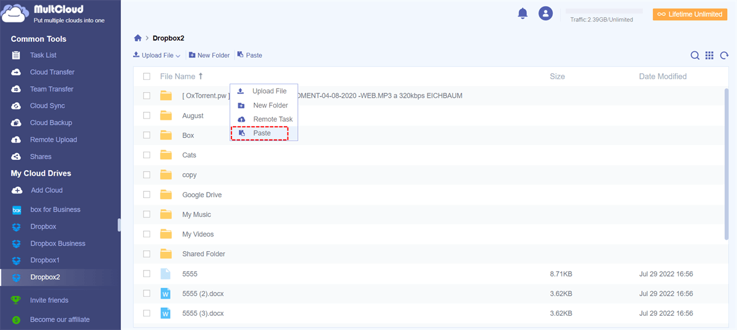Click the home breadcrumb icon
This screenshot has width=737, height=330.
138,38
